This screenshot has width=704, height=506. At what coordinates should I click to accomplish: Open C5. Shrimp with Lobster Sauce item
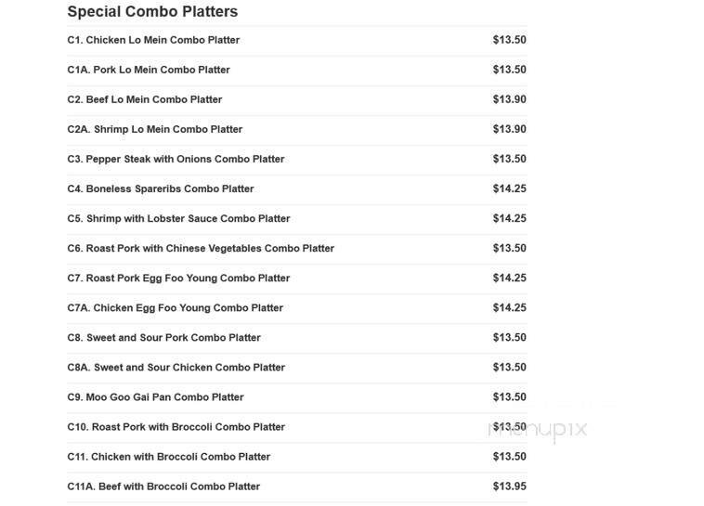(x=178, y=218)
